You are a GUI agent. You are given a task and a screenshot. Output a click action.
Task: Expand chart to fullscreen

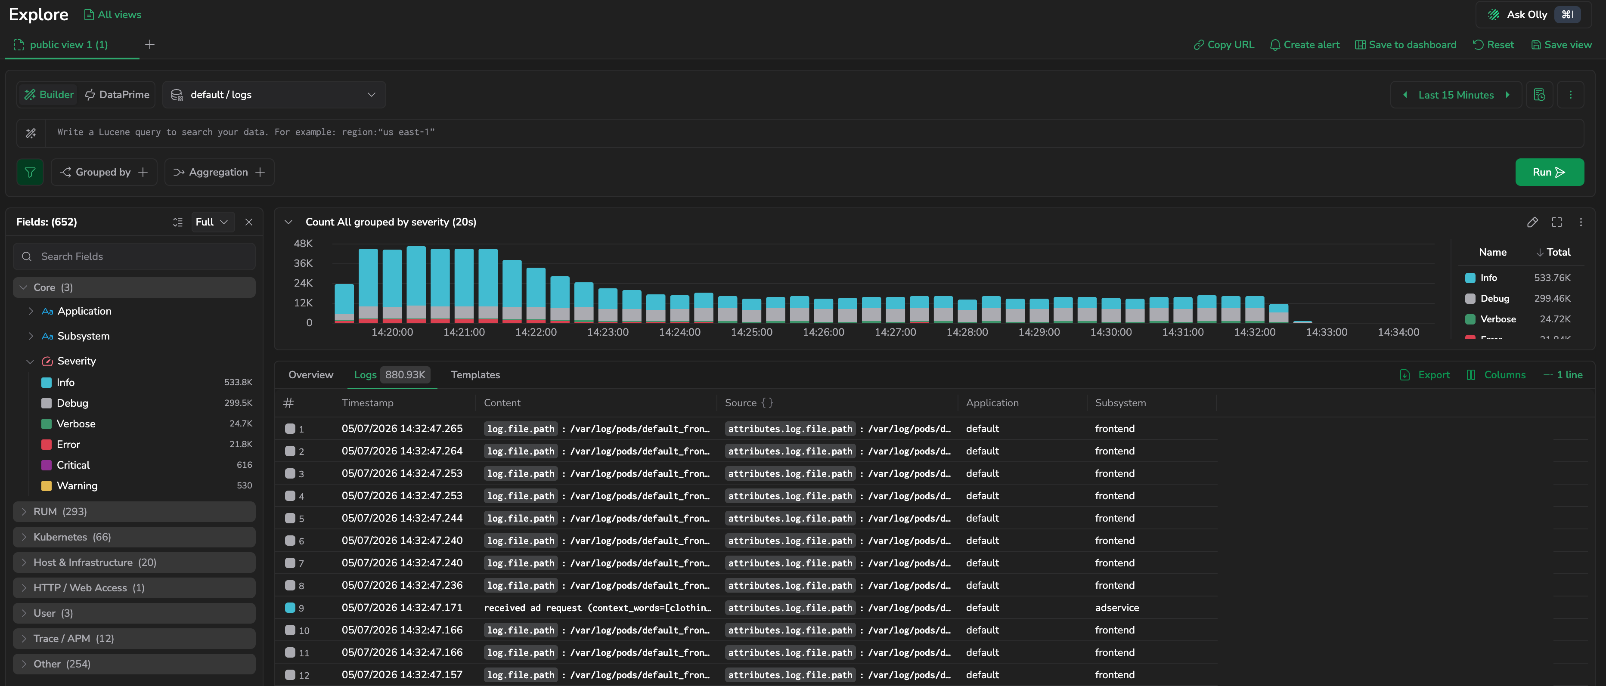tap(1557, 222)
